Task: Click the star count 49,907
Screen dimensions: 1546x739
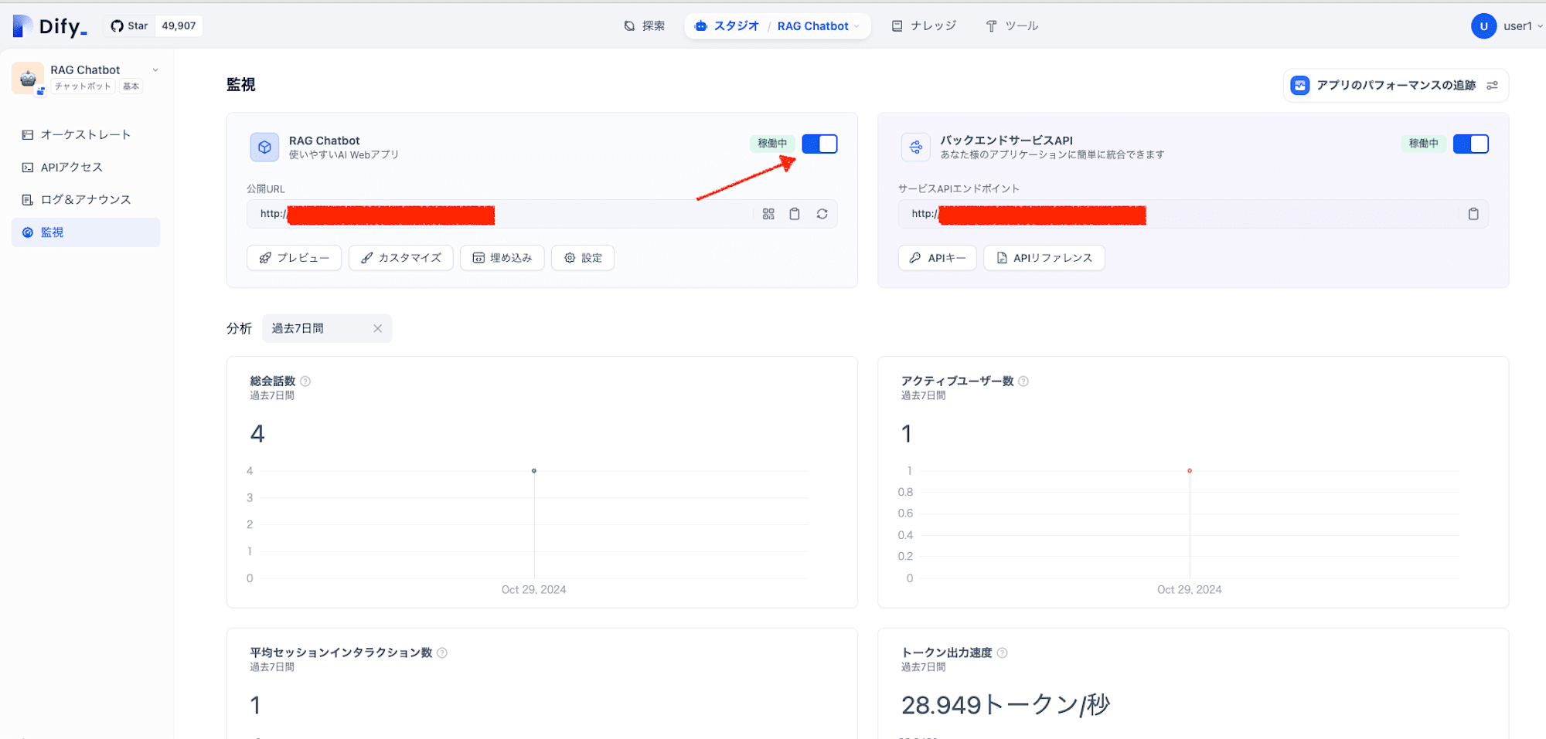Action: 179,26
